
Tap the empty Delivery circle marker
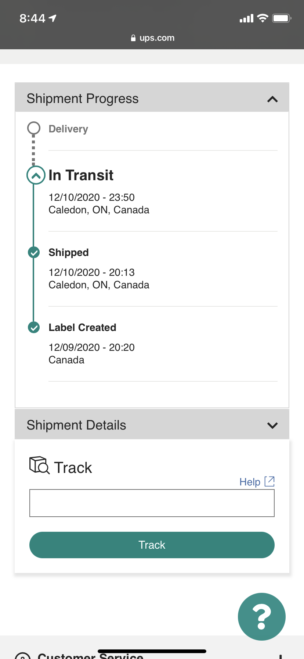tap(34, 128)
